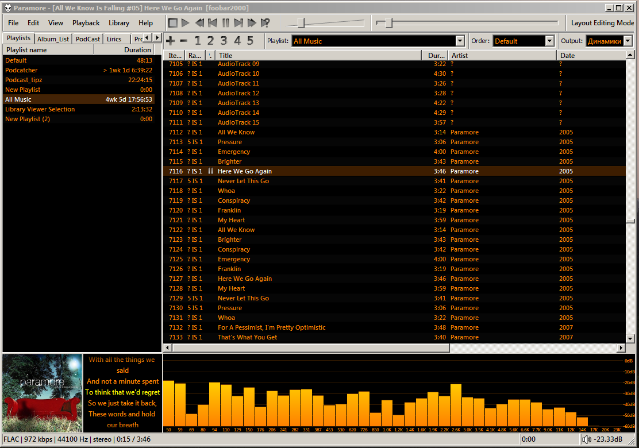Click the Playlist name column header

[48, 50]
